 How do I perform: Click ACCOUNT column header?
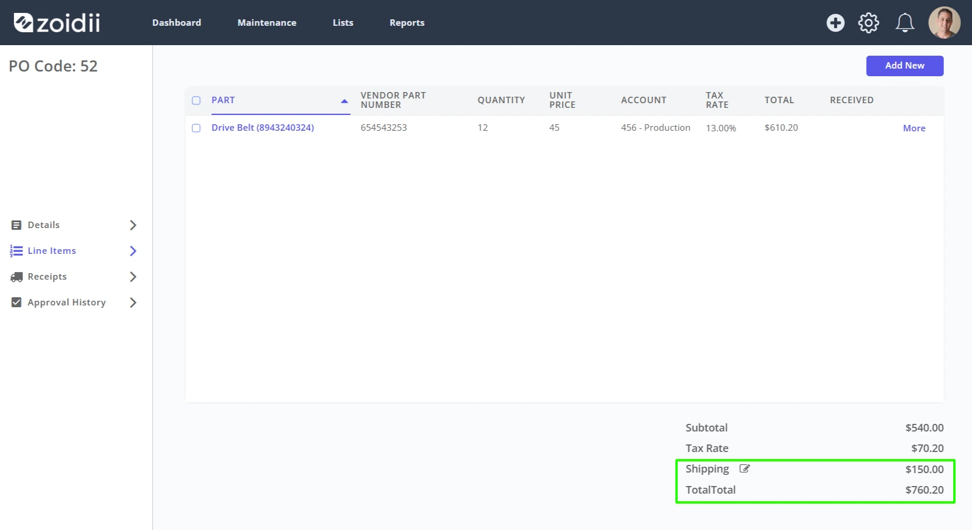pyautogui.click(x=644, y=100)
